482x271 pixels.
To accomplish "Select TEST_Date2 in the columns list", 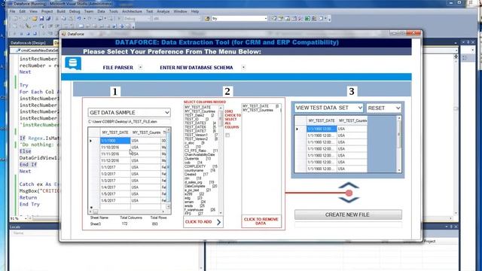I will click(x=200, y=115).
